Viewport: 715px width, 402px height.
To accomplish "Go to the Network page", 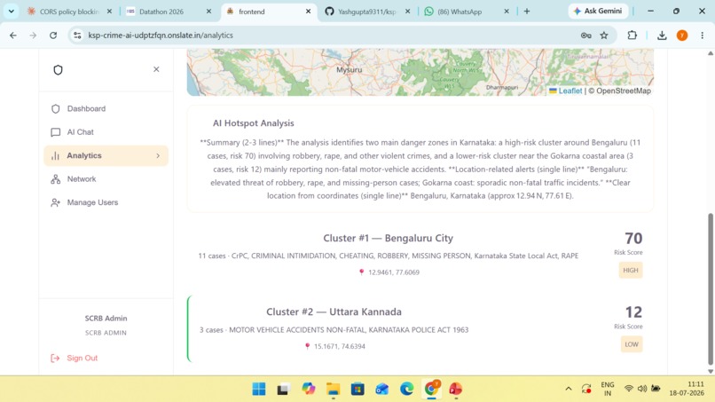I will tap(106, 179).
